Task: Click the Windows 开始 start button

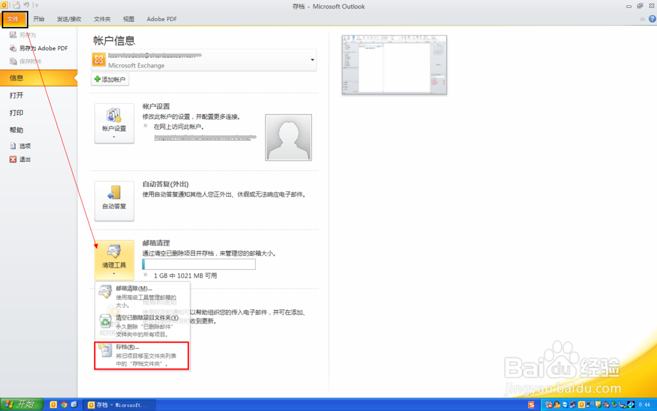Action: [x=22, y=404]
